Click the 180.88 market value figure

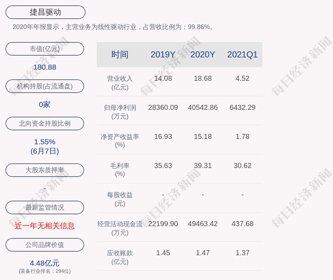(x=45, y=67)
